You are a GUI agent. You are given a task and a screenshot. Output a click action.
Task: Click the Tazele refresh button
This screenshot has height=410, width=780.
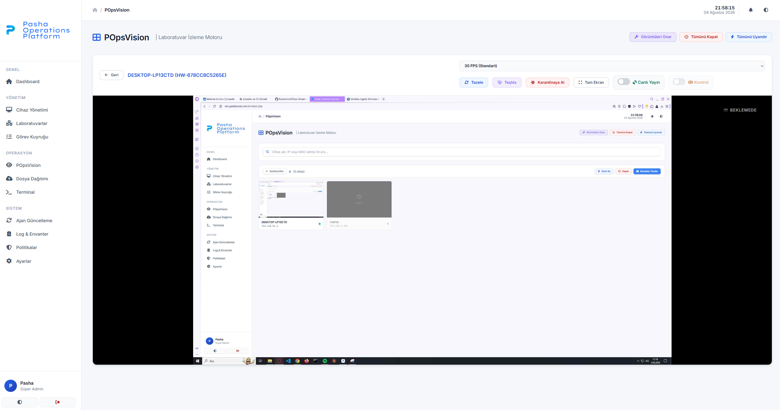[474, 82]
